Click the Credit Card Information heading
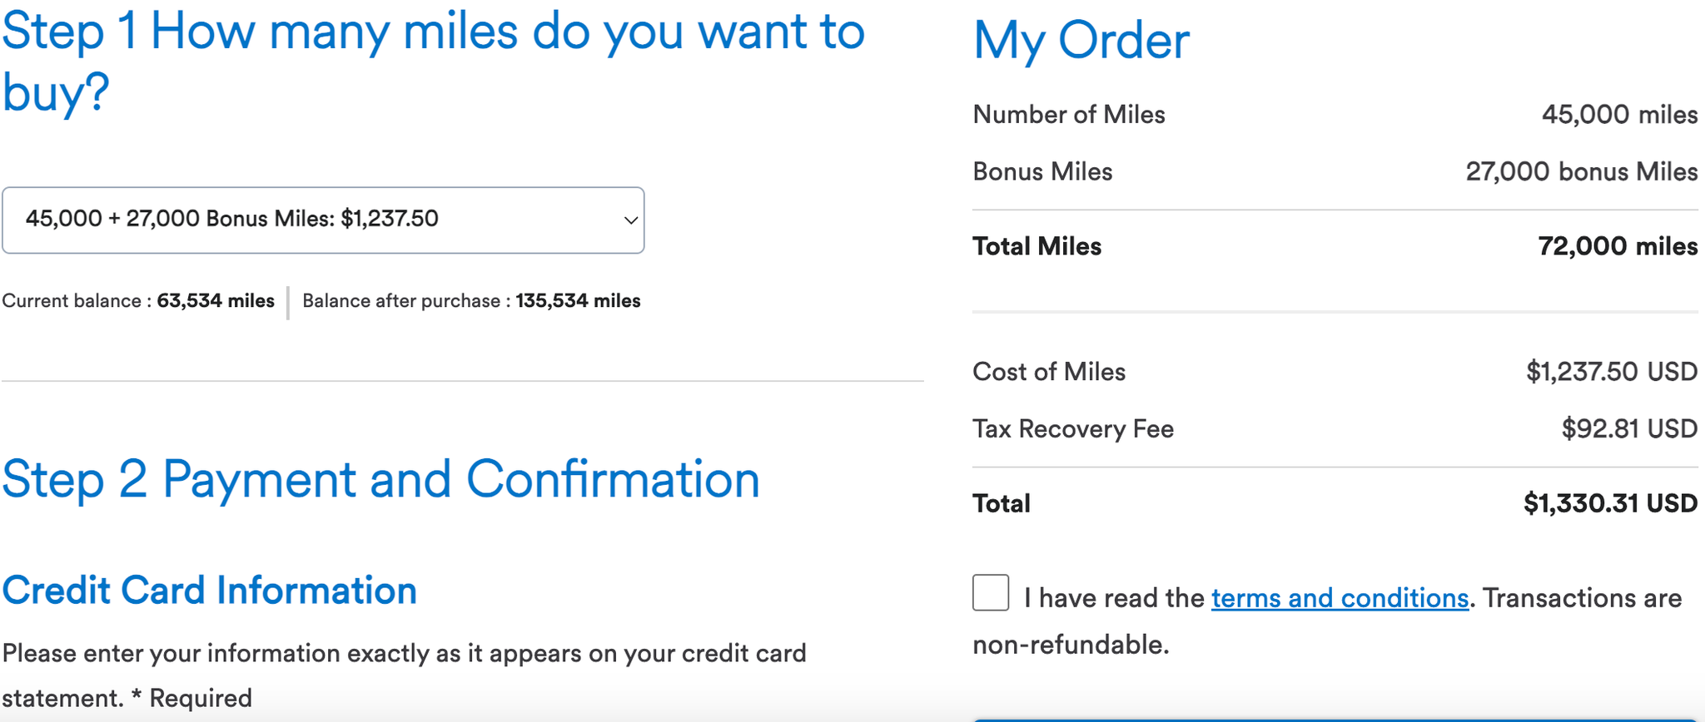The width and height of the screenshot is (1705, 722). pos(210,590)
